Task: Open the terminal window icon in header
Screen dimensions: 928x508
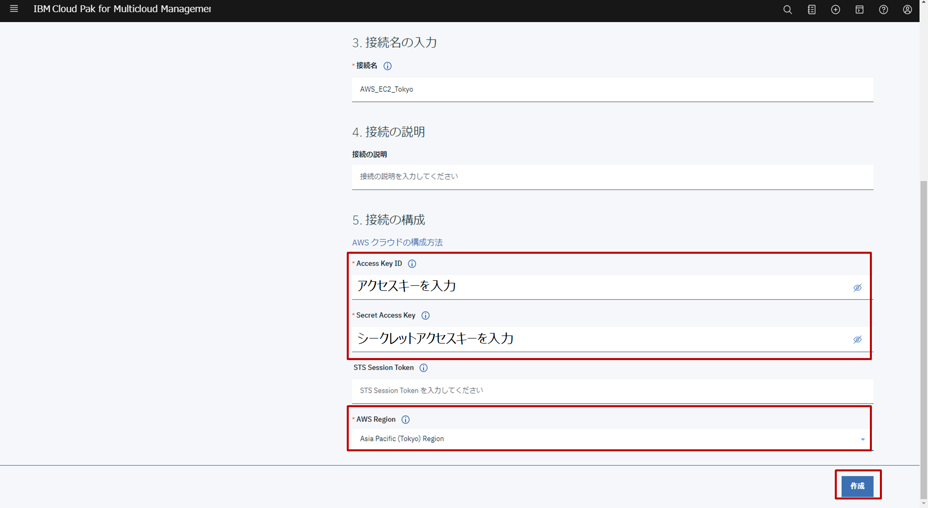Action: [859, 10]
